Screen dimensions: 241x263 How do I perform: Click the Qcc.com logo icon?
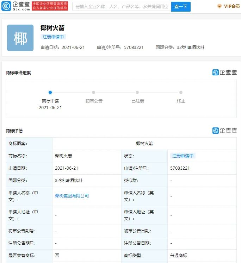coord(6,6)
